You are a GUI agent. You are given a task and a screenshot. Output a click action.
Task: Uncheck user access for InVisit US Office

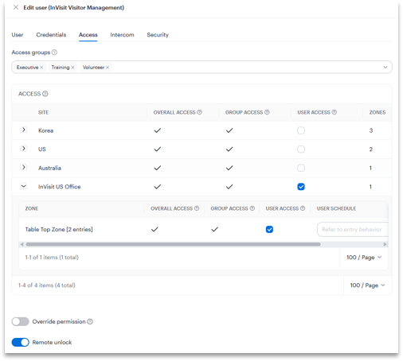point(301,187)
